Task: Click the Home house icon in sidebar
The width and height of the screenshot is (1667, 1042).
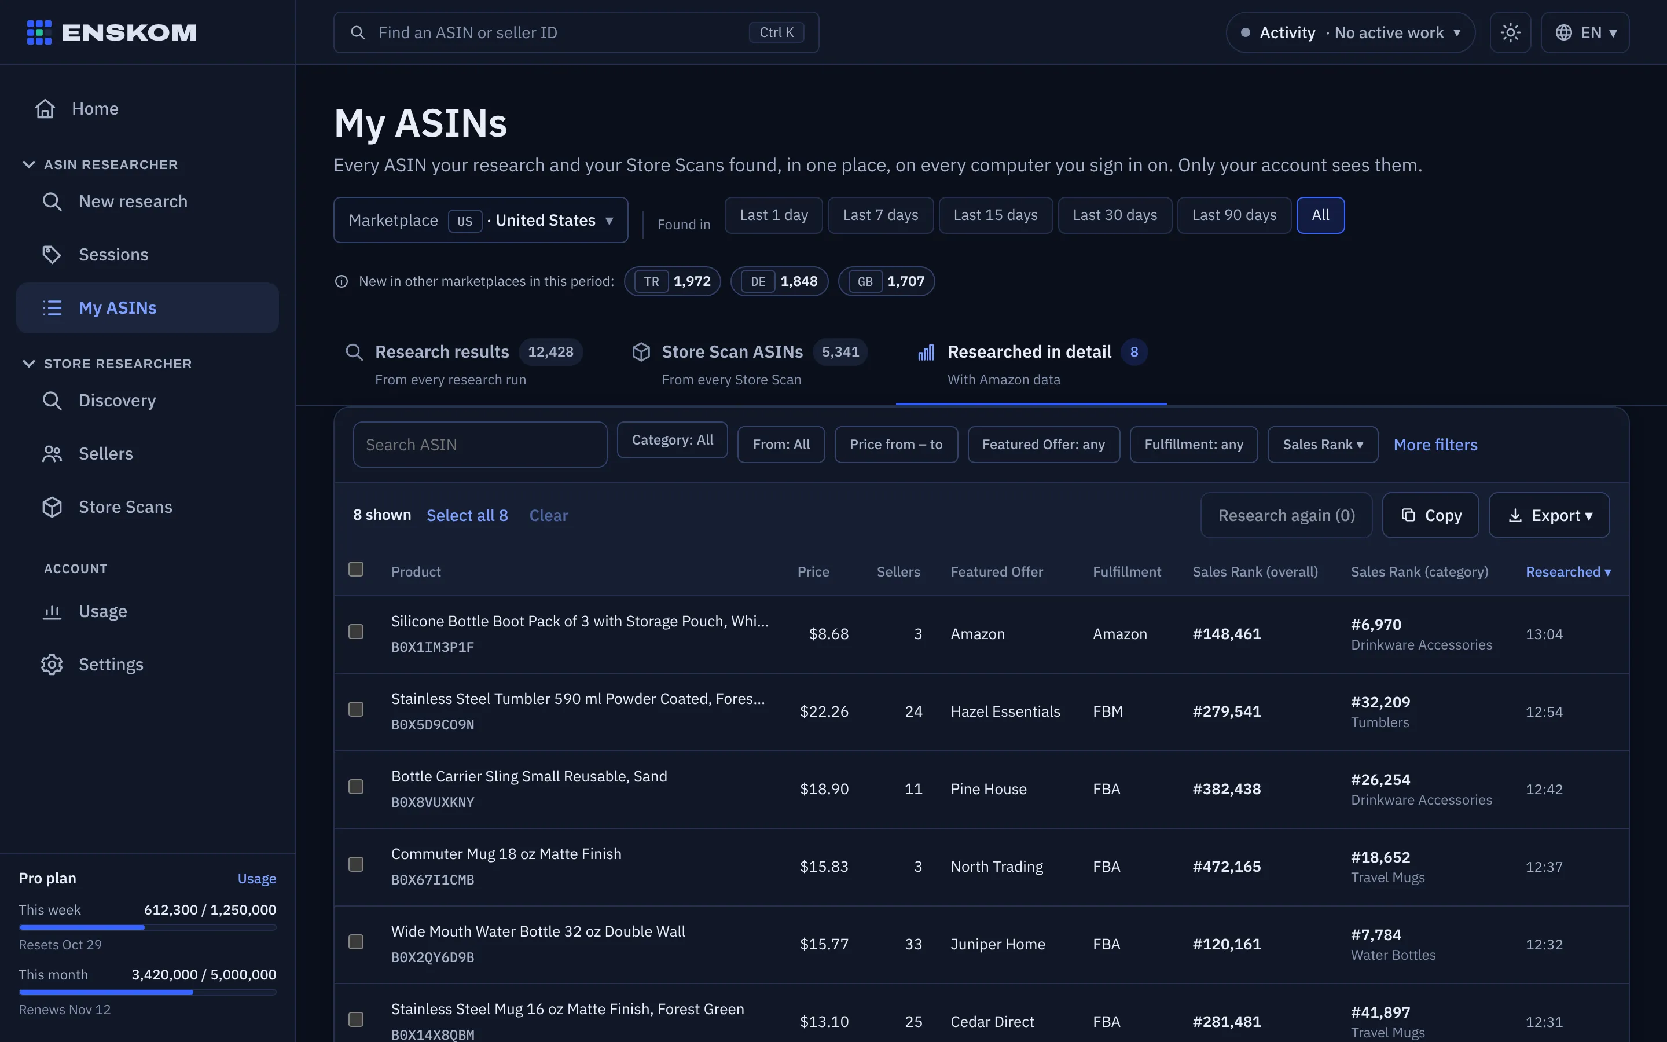Action: tap(46, 109)
